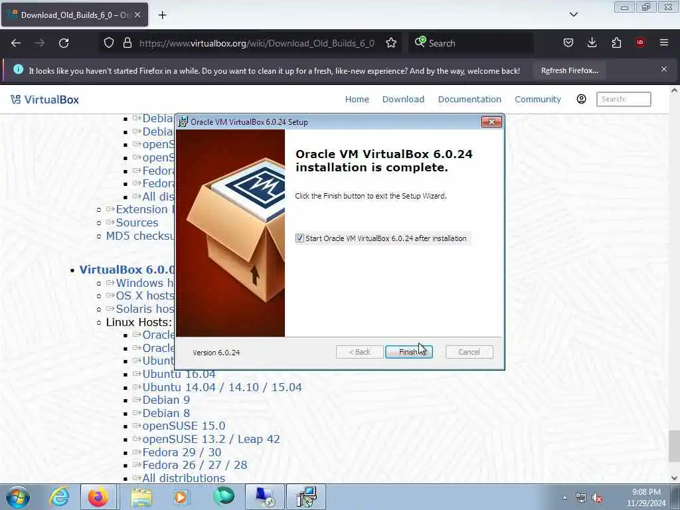Open the Fedora 26 / 27 / 28 link
Viewport: 680px width, 510px height.
click(195, 465)
